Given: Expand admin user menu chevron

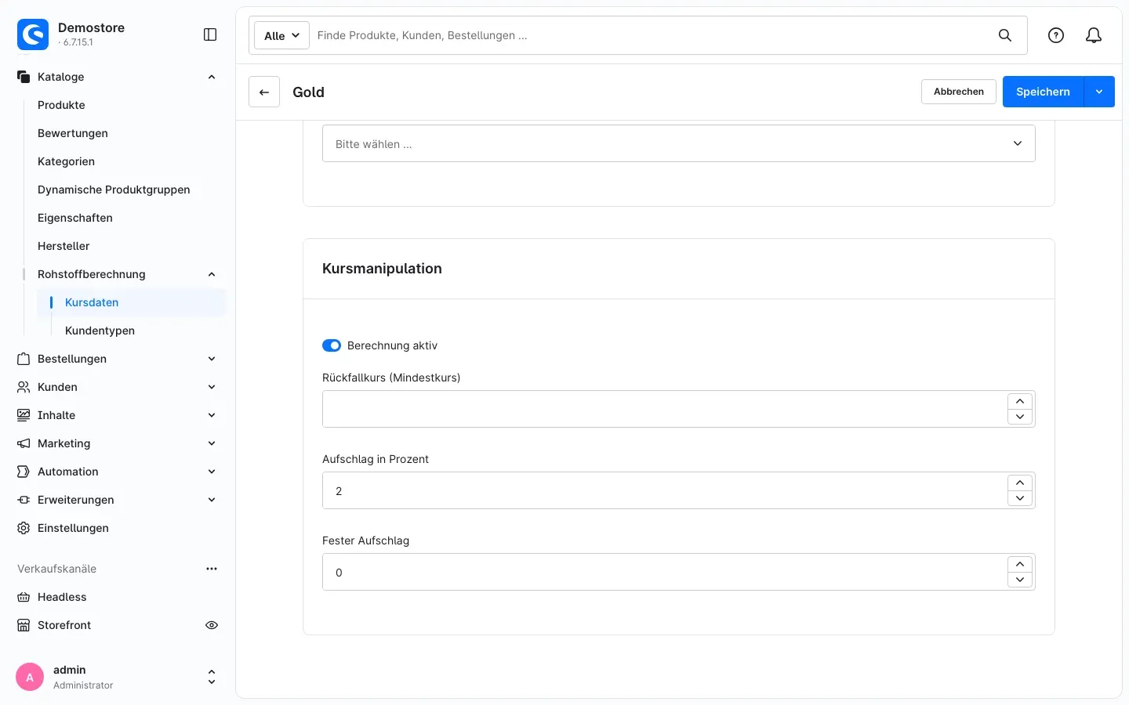Looking at the screenshot, I should coord(212,677).
